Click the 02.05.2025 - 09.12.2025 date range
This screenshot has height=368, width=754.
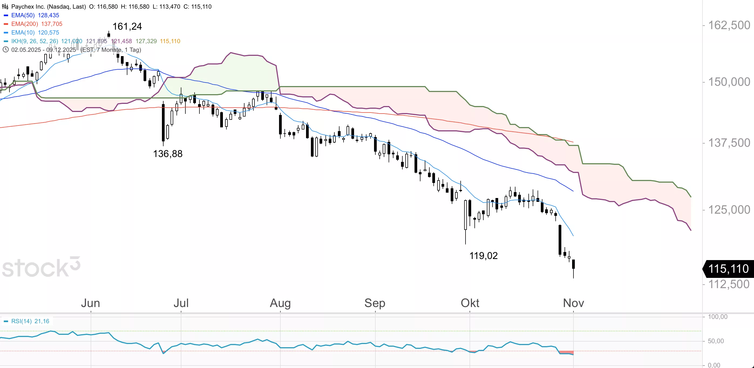pos(44,50)
